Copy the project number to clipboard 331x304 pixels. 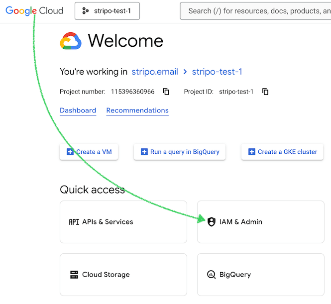(x=166, y=92)
